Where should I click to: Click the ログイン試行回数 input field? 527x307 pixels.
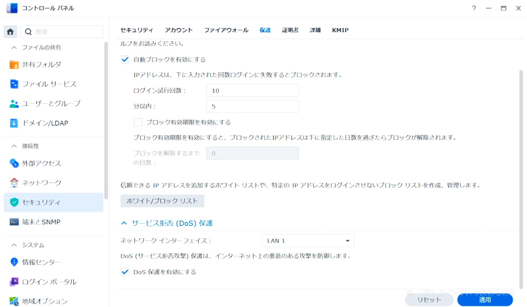[x=252, y=90]
